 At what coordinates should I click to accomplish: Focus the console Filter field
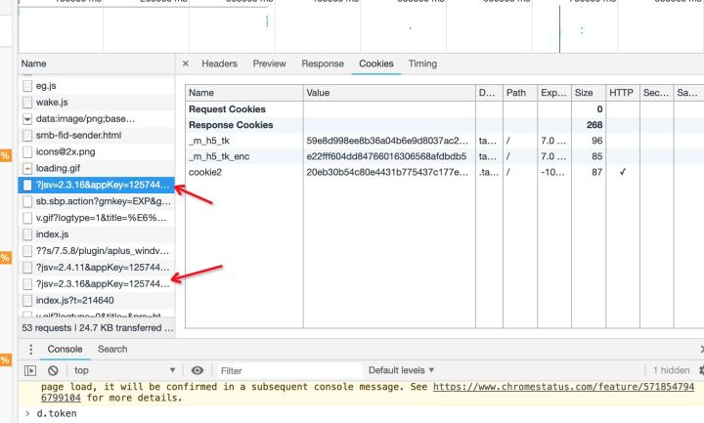289,370
